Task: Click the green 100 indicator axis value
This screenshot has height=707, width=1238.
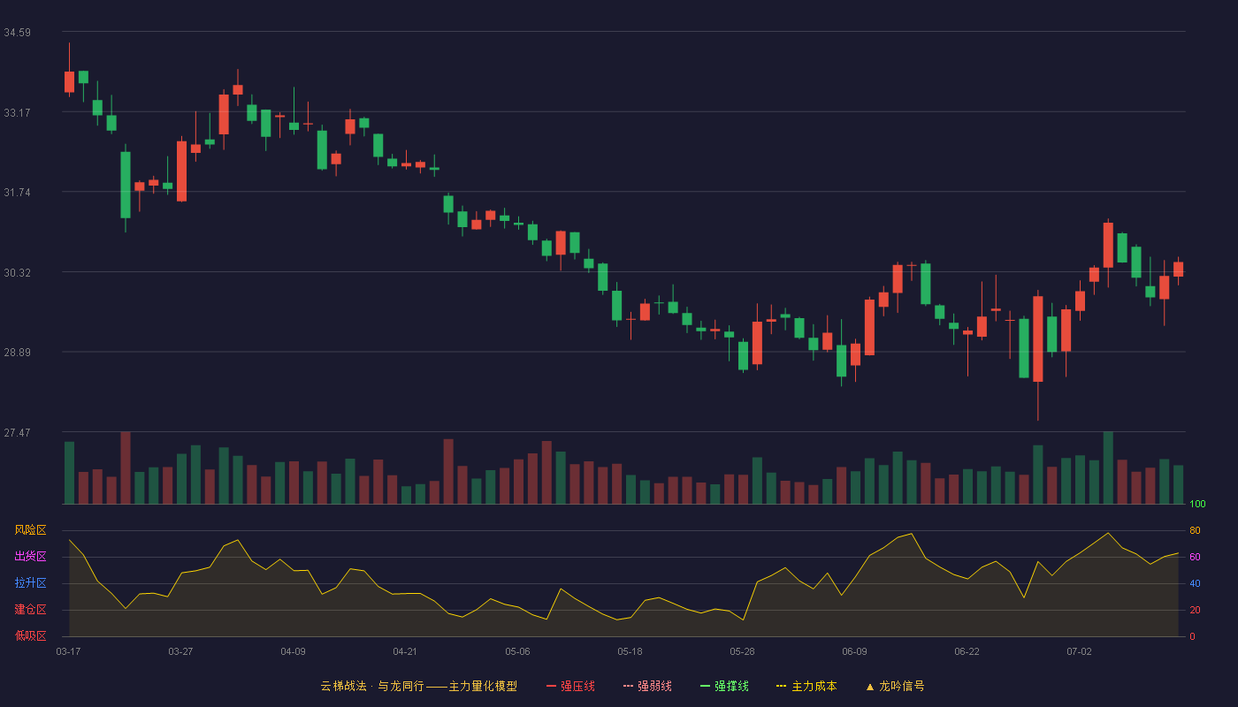Action: coord(1197,505)
